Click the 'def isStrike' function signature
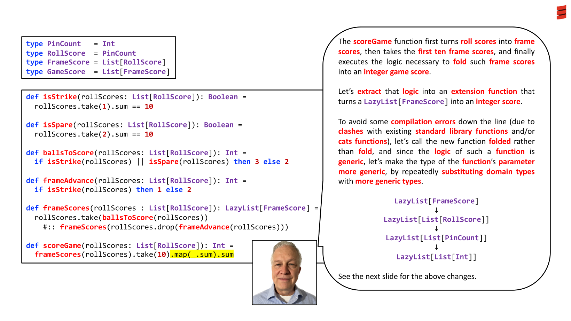Image resolution: width=571 pixels, height=321 pixels. [136, 97]
